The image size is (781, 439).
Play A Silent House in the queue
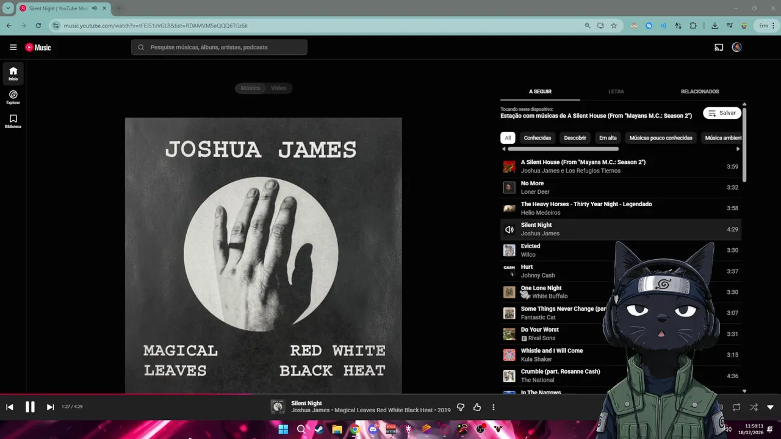coord(621,166)
